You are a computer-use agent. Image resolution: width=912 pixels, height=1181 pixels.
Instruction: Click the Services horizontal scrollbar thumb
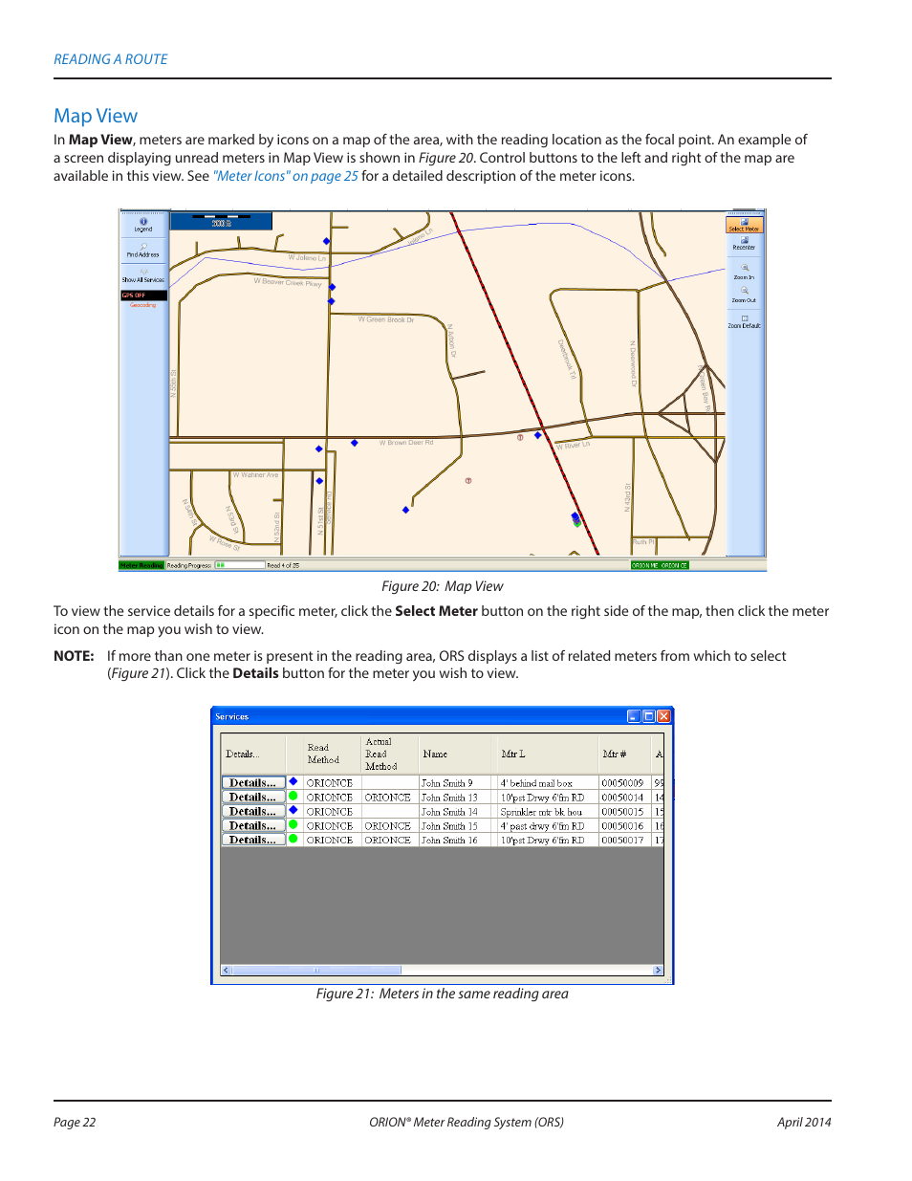[315, 970]
